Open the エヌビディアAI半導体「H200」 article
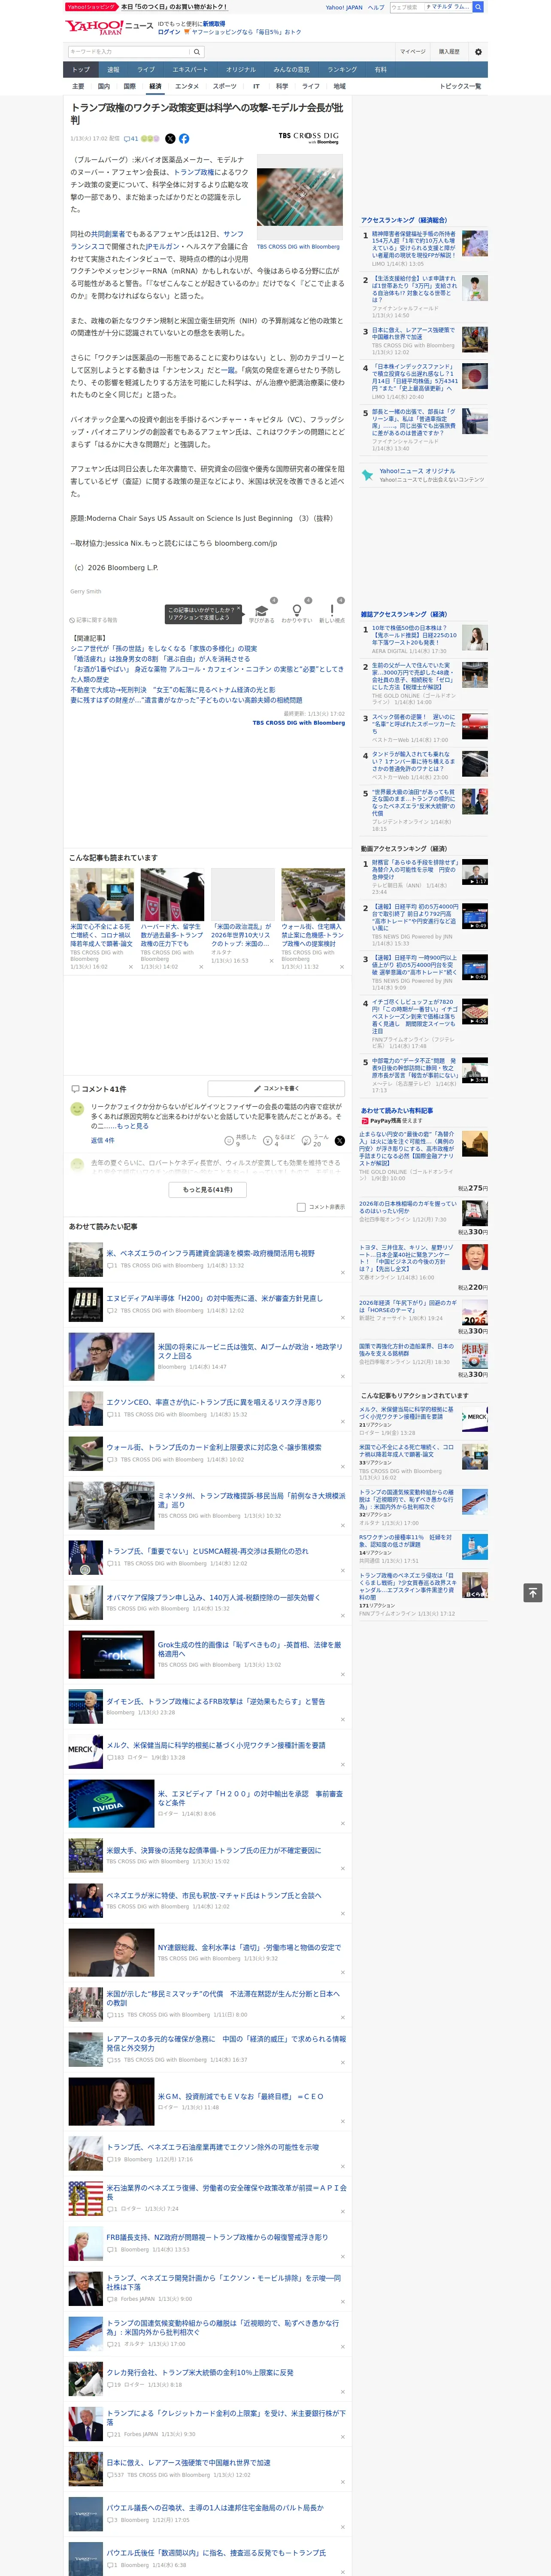Viewport: 551px width, 2576px height. [214, 1298]
